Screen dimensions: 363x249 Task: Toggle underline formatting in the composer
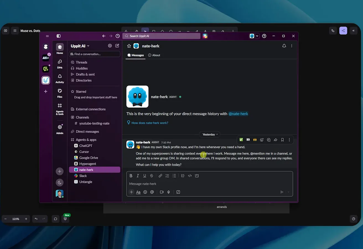click(145, 176)
